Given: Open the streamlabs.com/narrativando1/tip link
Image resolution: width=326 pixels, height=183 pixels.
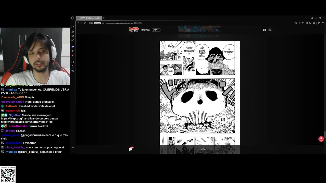Looking at the screenshot, I should pos(27,122).
